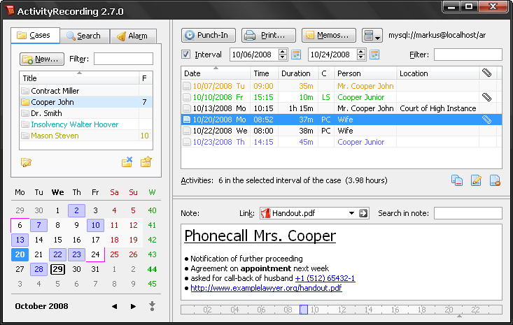Select October 28 in the calendar
The height and width of the screenshot is (325, 513).
pos(38,269)
